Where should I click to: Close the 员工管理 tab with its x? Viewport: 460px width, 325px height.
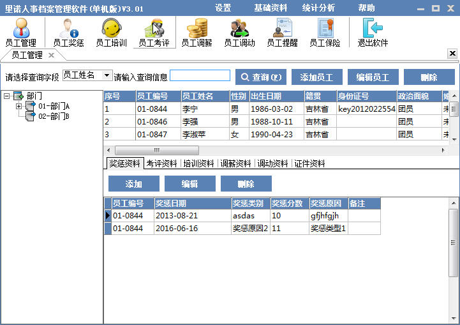pyautogui.click(x=51, y=55)
